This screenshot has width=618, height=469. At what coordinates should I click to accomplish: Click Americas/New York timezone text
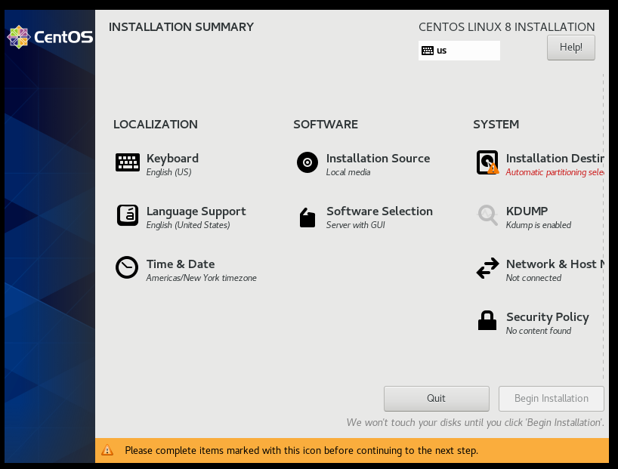tap(201, 278)
